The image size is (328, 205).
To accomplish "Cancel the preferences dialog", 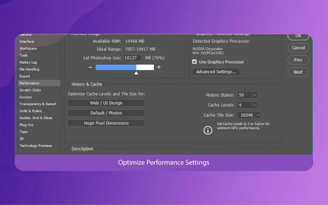I will click(298, 48).
